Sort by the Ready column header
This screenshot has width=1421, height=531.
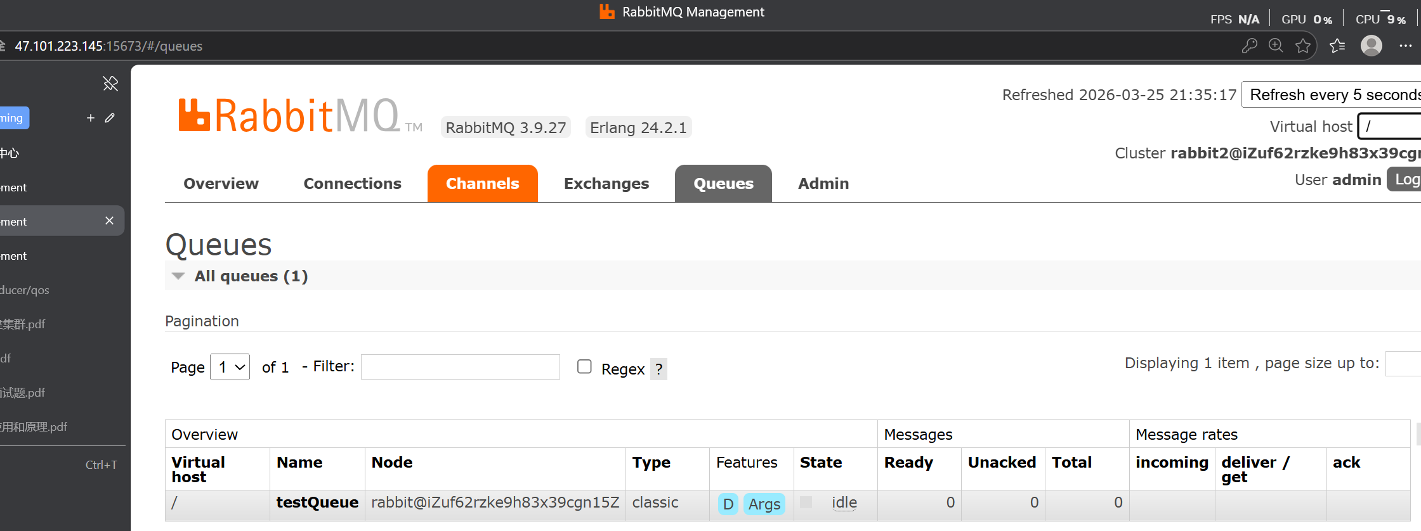(x=908, y=463)
